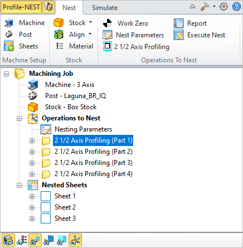Select Stock - Box Stock tree item
This screenshot has height=248, width=243.
[71, 107]
